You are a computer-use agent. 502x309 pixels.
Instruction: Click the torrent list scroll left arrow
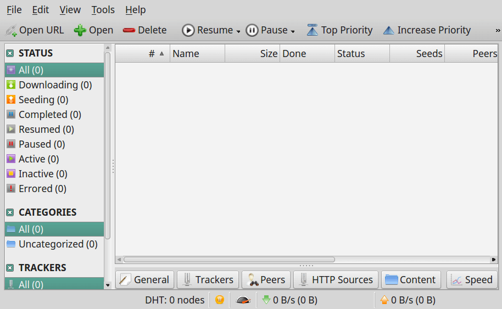pyautogui.click(x=119, y=260)
